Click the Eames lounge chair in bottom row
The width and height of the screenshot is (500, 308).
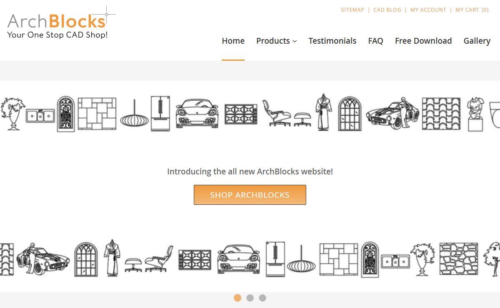click(x=159, y=258)
